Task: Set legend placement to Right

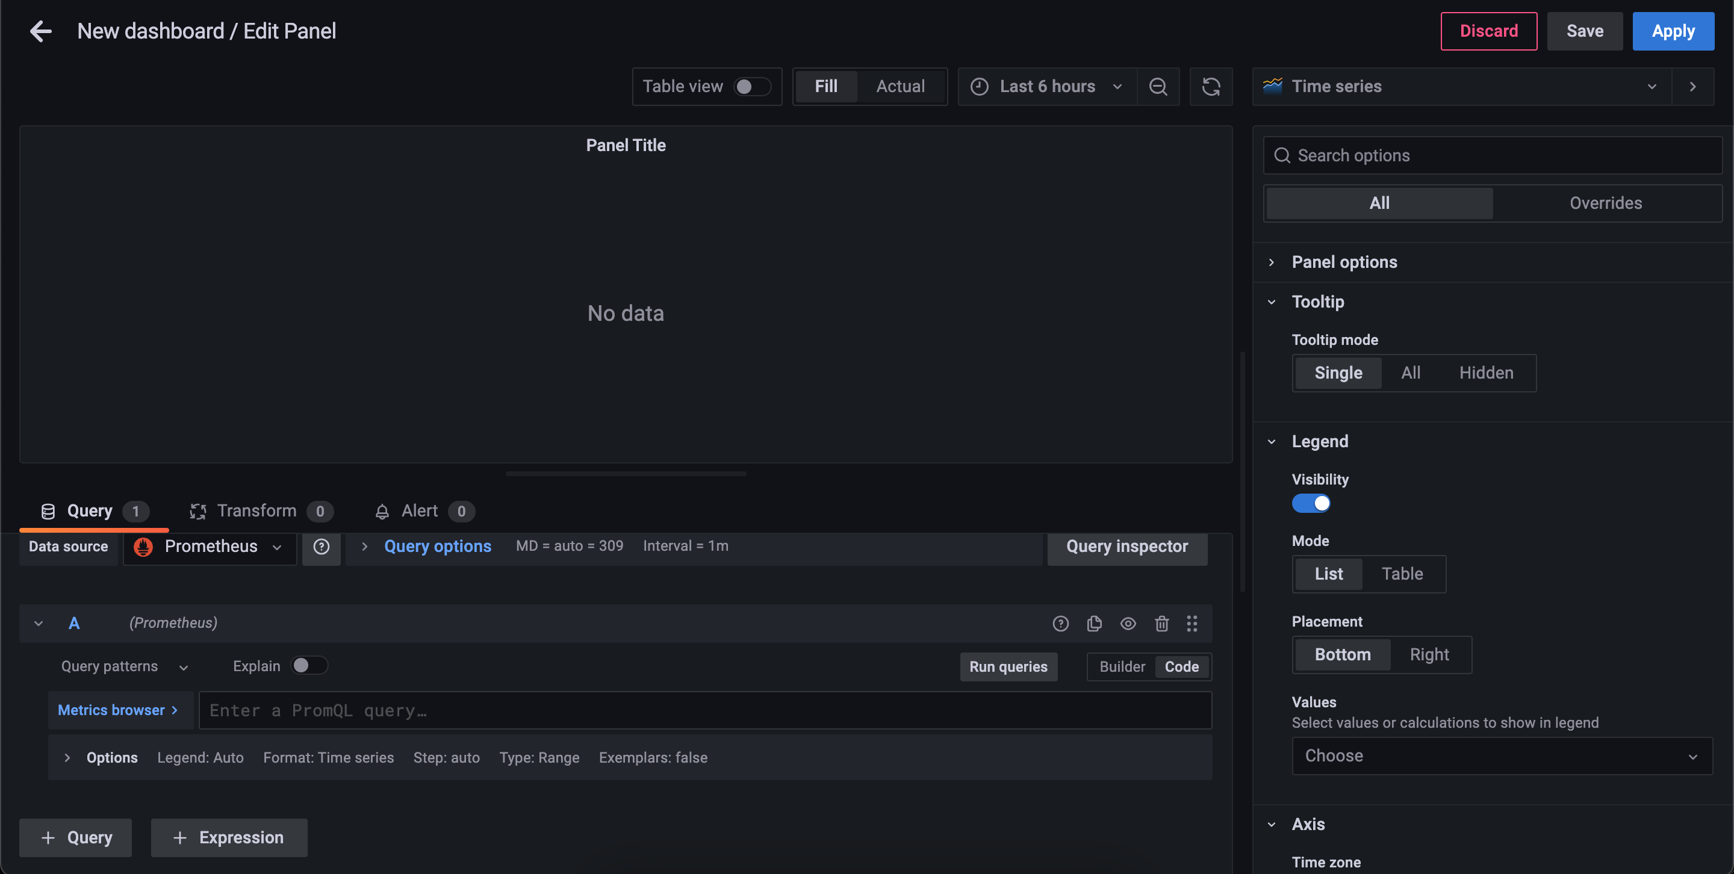Action: pos(1429,655)
